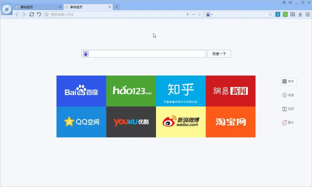Open the search engine selector dropdown
The image size is (312, 187).
(209, 14)
